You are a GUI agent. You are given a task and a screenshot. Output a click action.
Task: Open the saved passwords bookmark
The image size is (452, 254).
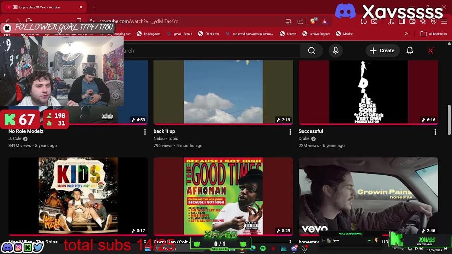point(249,34)
